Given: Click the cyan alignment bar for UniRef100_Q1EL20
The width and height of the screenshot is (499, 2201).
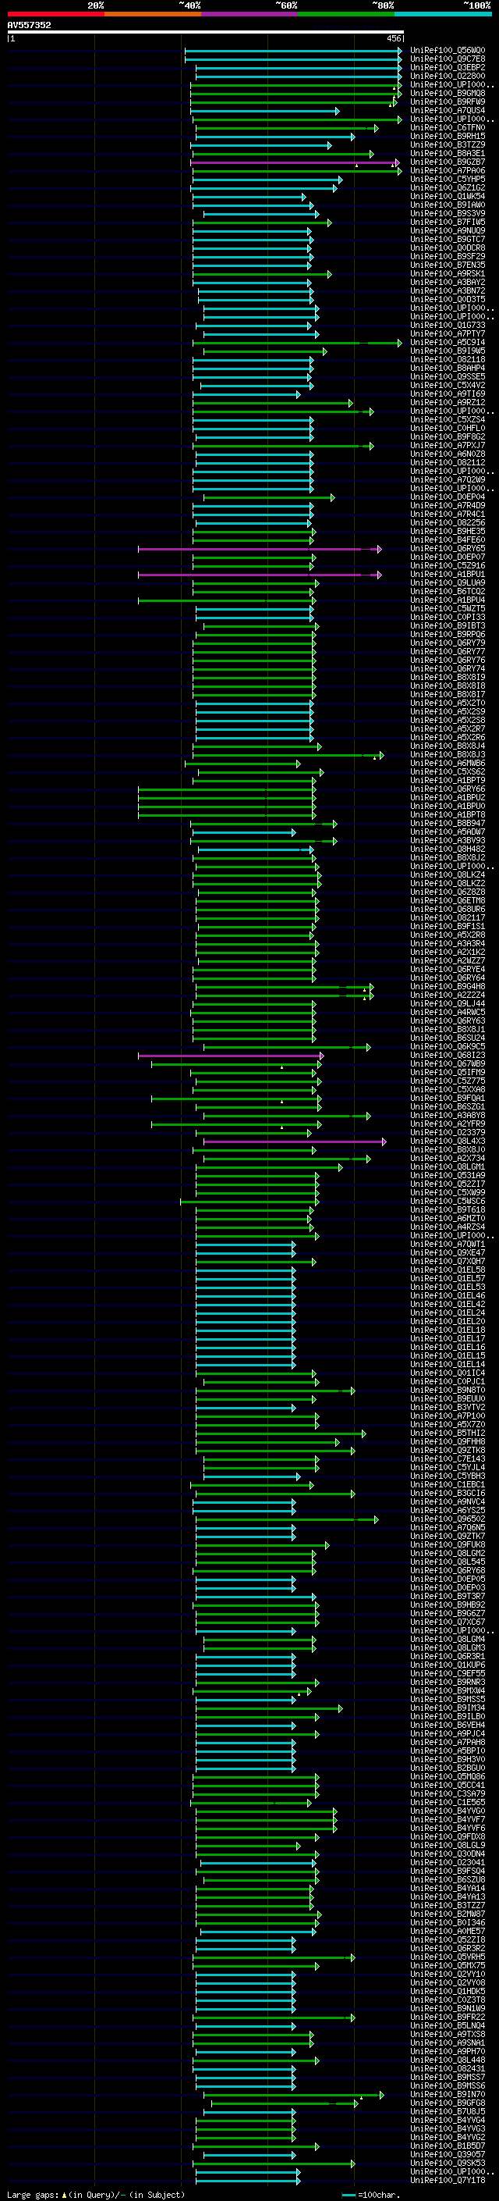Looking at the screenshot, I should [x=246, y=1323].
